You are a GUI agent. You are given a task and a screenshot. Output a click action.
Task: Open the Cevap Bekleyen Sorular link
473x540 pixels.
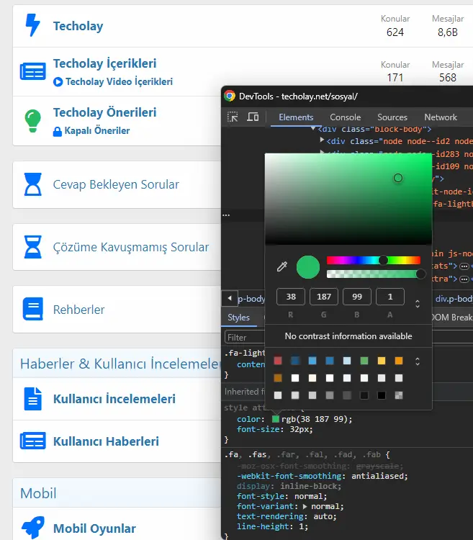coord(116,184)
